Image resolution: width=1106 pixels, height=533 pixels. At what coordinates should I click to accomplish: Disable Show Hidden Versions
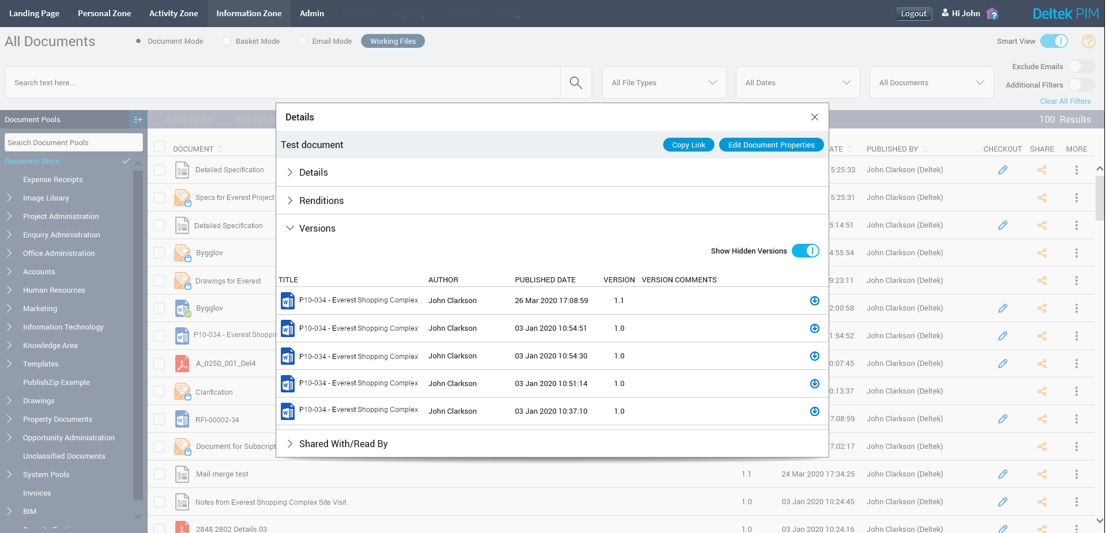tap(806, 251)
